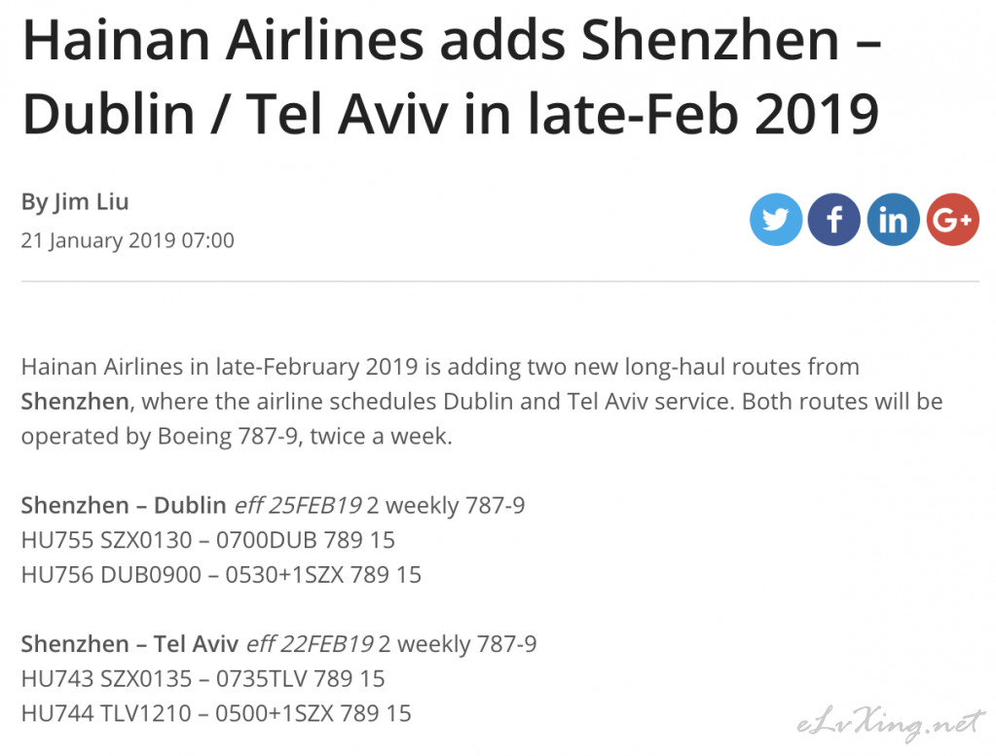Click the eLvXing.net watermark
Viewport: 996px width, 756px height.
coord(891,724)
